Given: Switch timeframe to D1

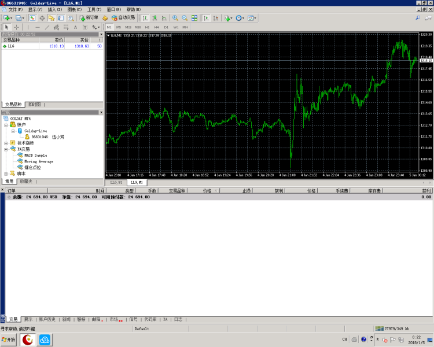Looking at the screenshot, I should [x=166, y=27].
